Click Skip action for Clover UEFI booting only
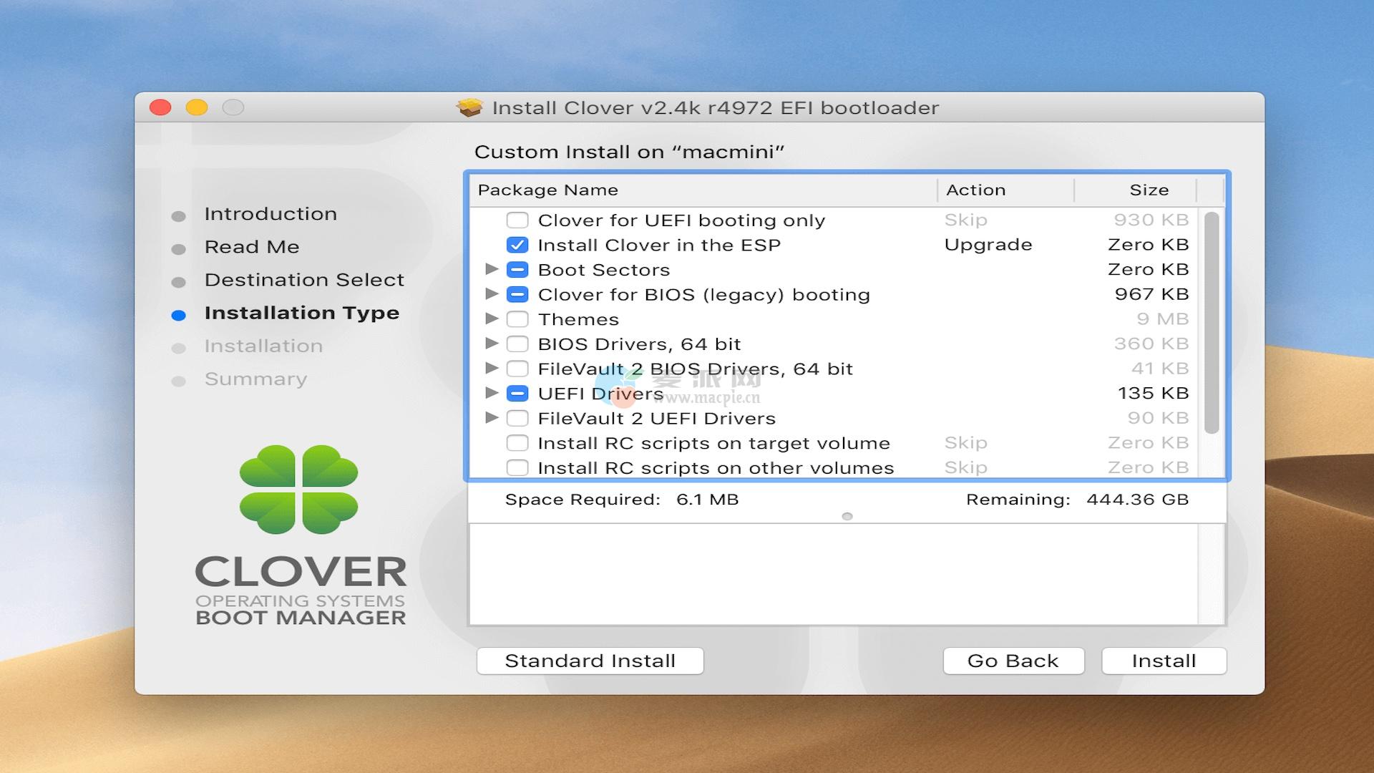Viewport: 1374px width, 773px height. point(965,220)
